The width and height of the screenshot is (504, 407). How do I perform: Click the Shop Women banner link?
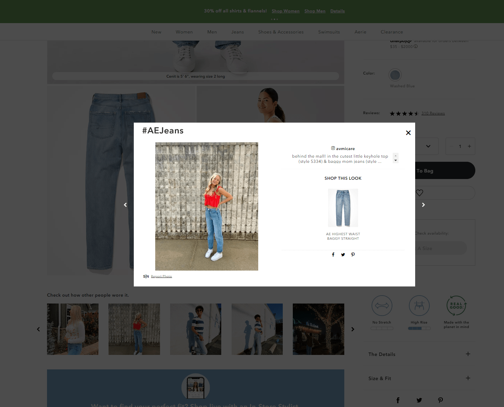(286, 11)
